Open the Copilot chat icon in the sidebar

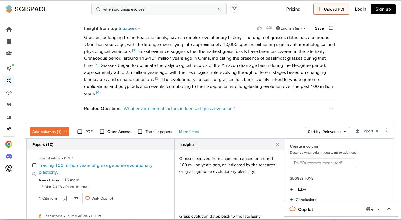click(x=9, y=93)
